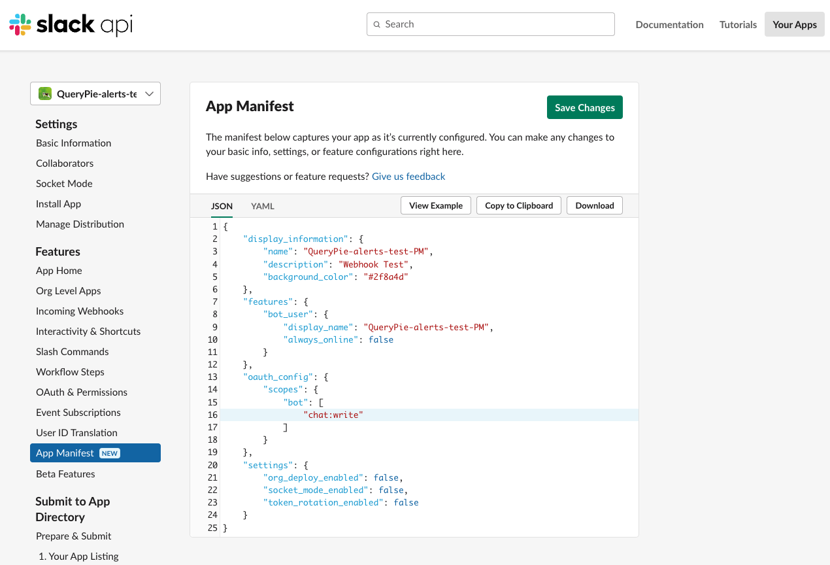Click the "features" key on line 7
The image size is (830, 565).
click(268, 302)
